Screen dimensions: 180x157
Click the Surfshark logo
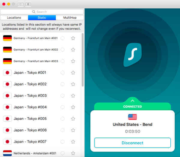tap(133, 55)
